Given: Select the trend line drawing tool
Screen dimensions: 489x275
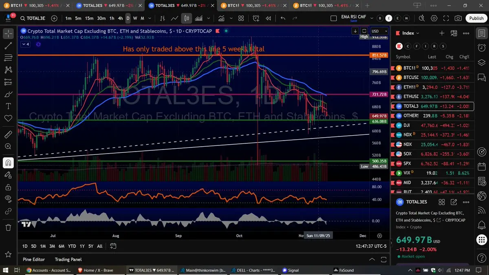Looking at the screenshot, I should coord(8,46).
